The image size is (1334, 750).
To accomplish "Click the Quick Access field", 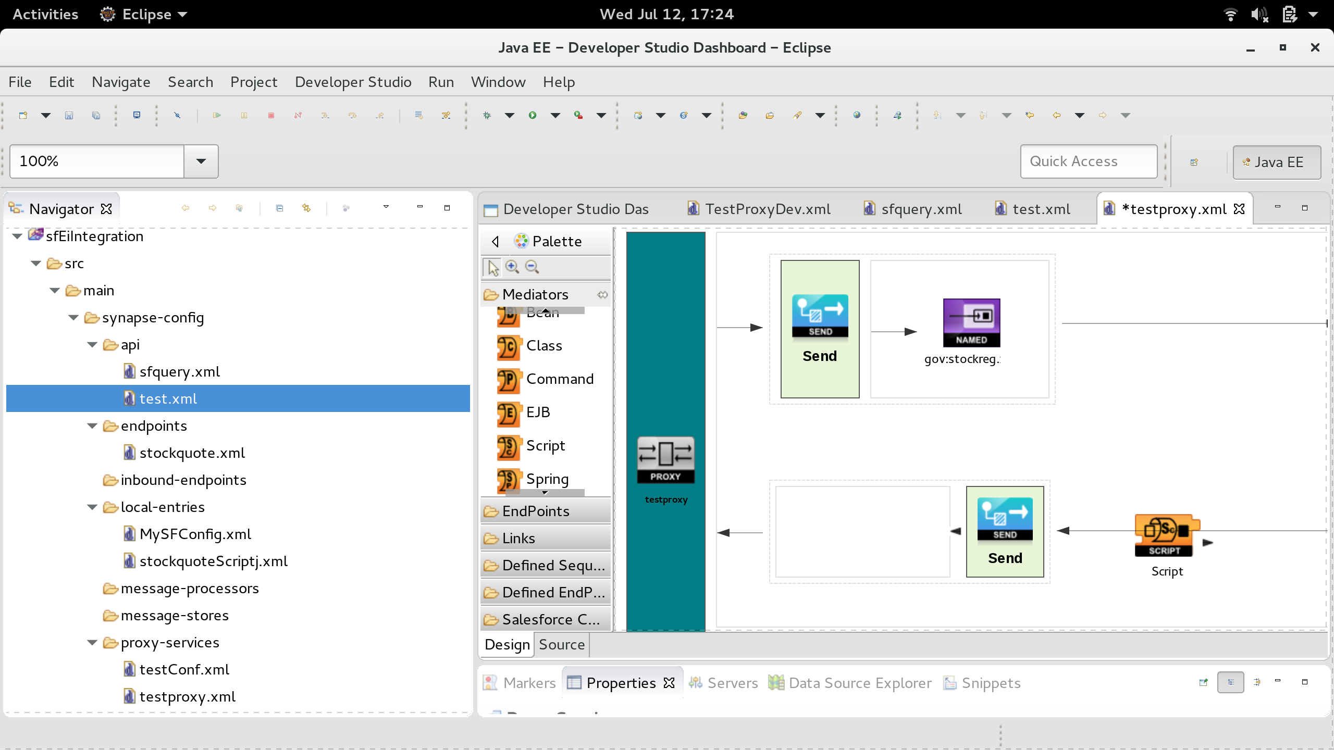I will [1088, 161].
